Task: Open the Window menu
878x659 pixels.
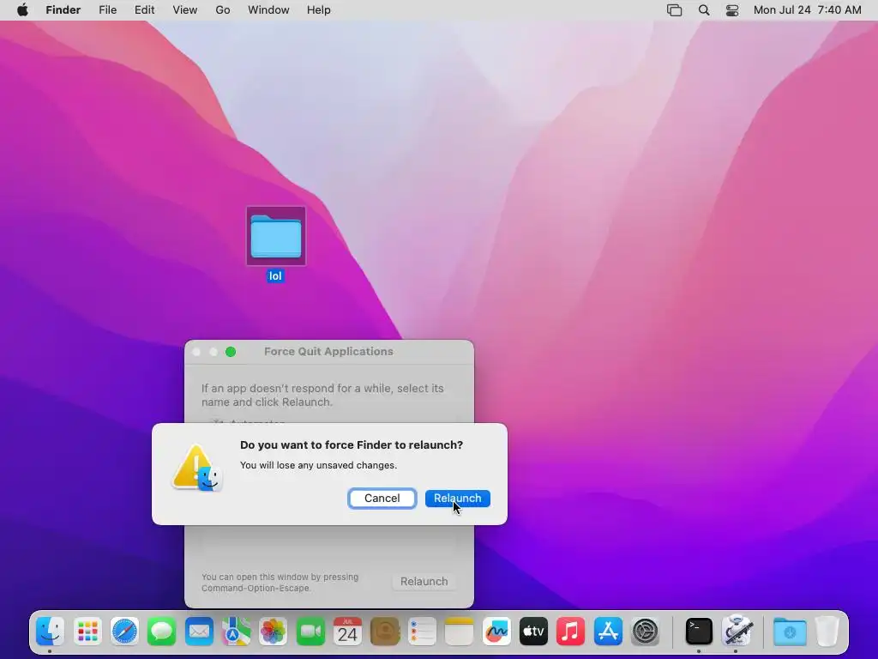Action: click(x=268, y=10)
